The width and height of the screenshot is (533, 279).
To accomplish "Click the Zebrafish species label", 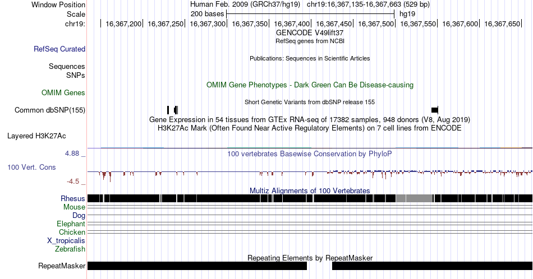I will [x=70, y=249].
